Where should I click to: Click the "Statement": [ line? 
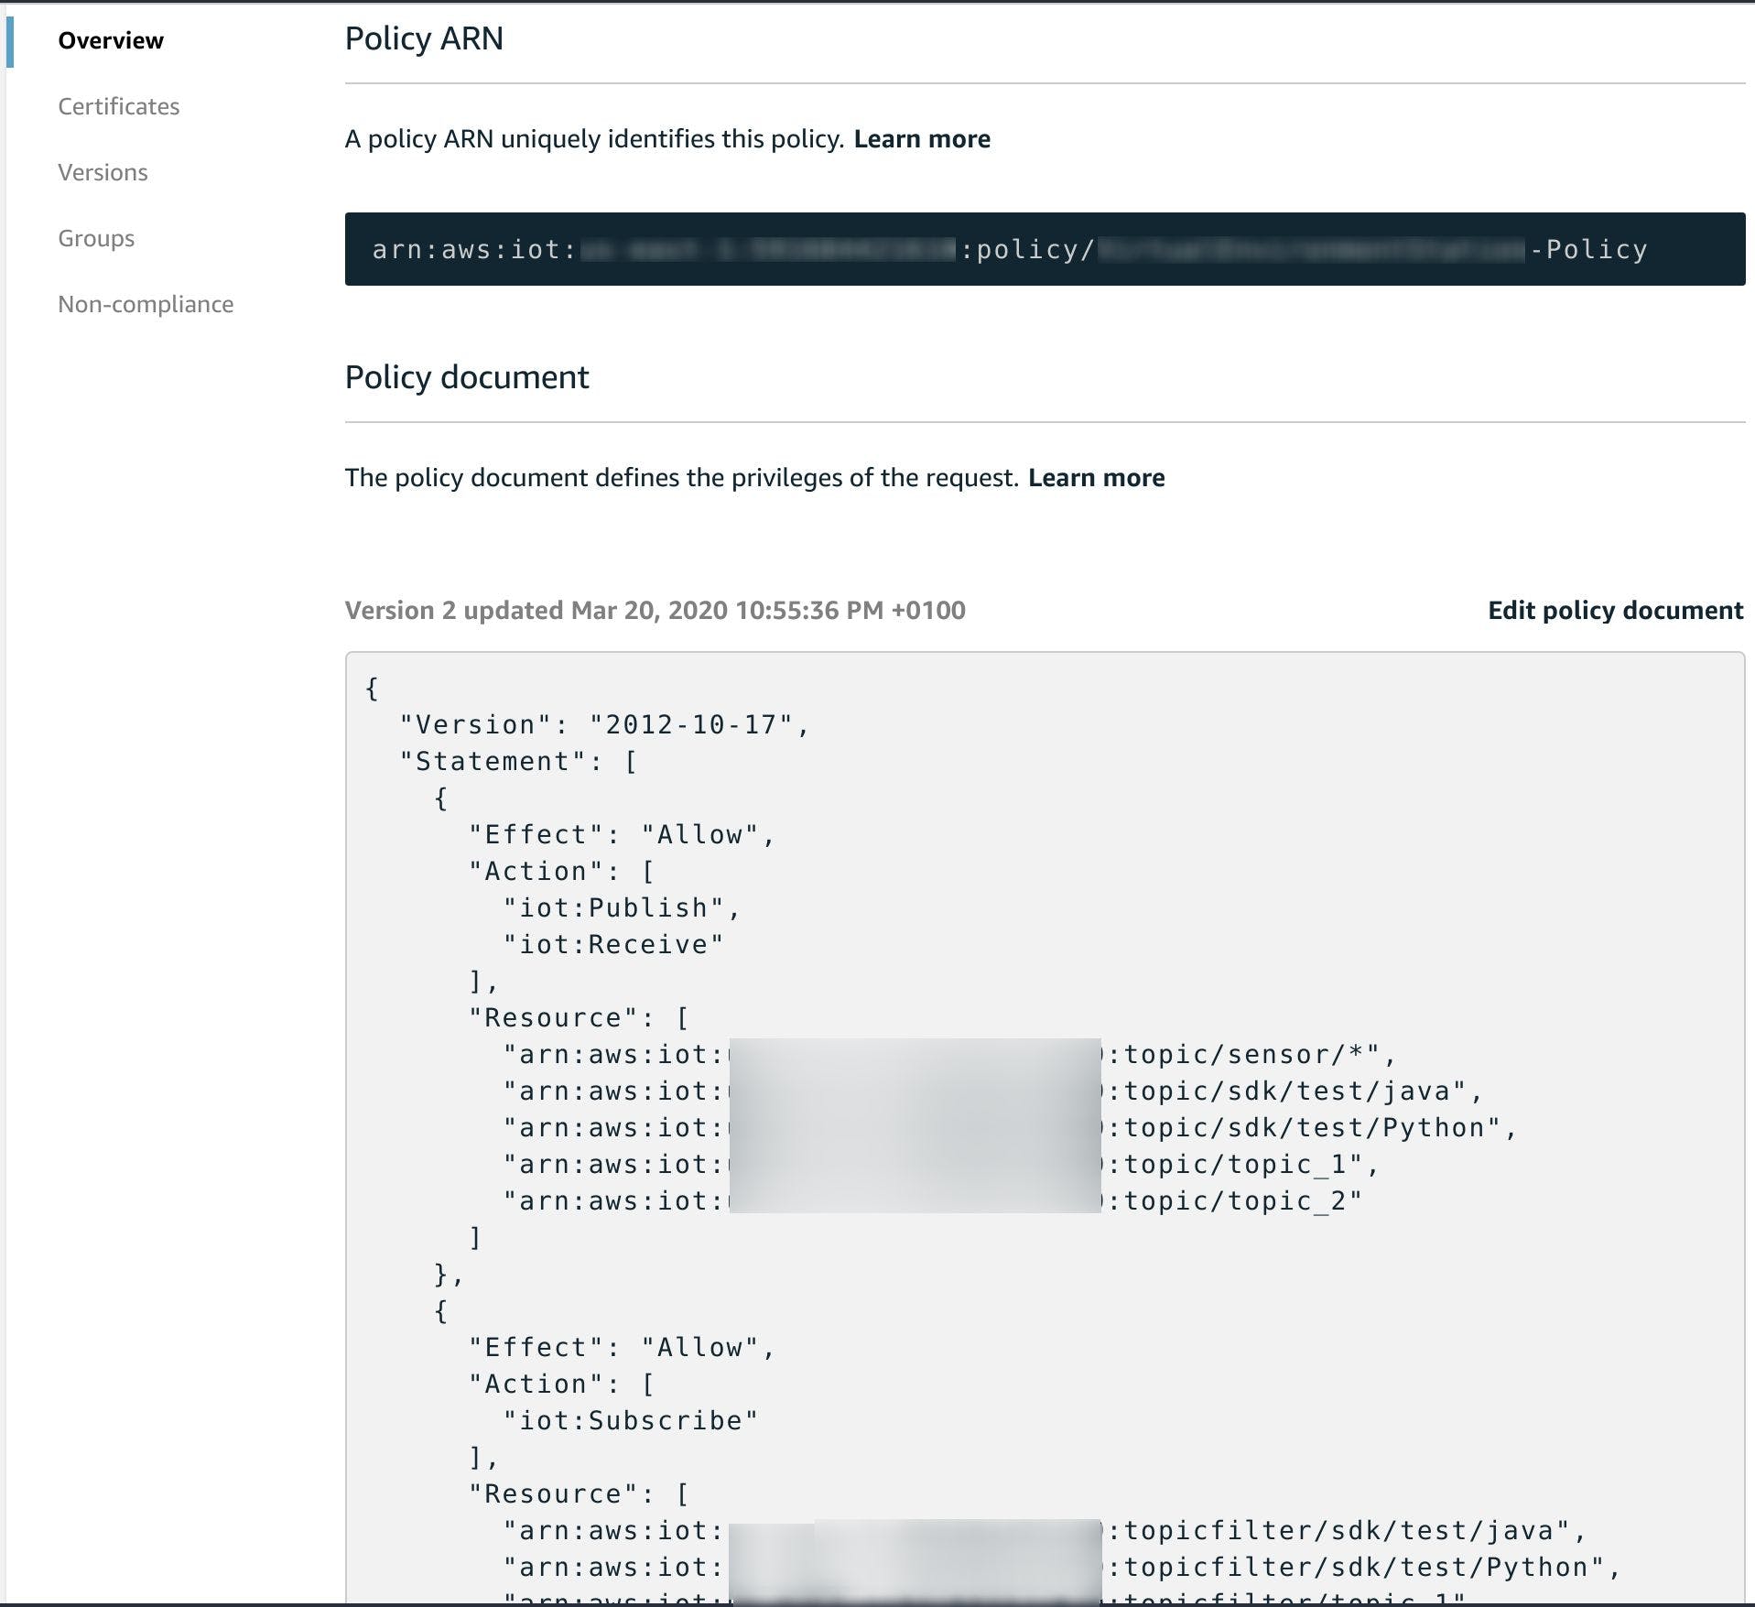(519, 762)
